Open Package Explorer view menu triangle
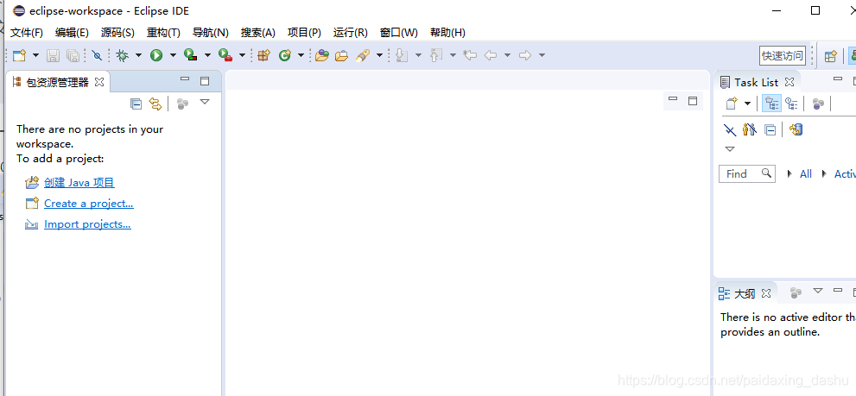 tap(205, 102)
